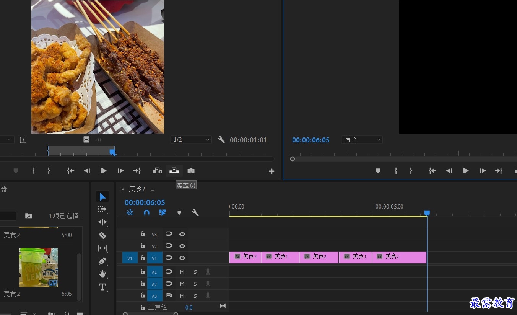Export a frame with the camera icon
This screenshot has width=517, height=315.
click(191, 171)
